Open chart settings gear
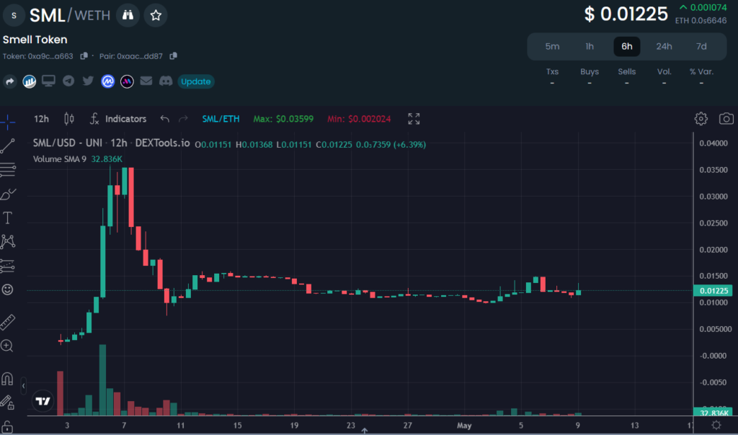Viewport: 738px width, 435px height. (701, 119)
